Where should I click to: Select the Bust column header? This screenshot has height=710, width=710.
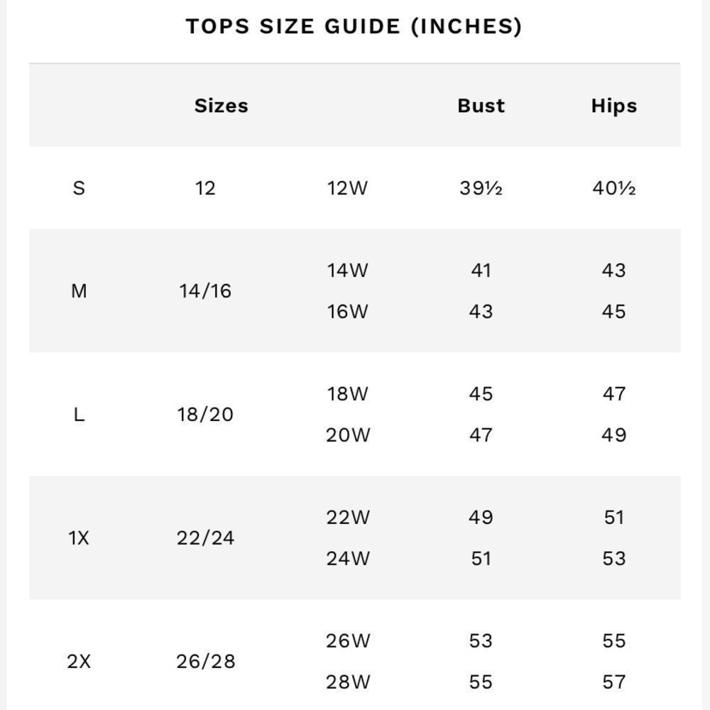point(481,106)
